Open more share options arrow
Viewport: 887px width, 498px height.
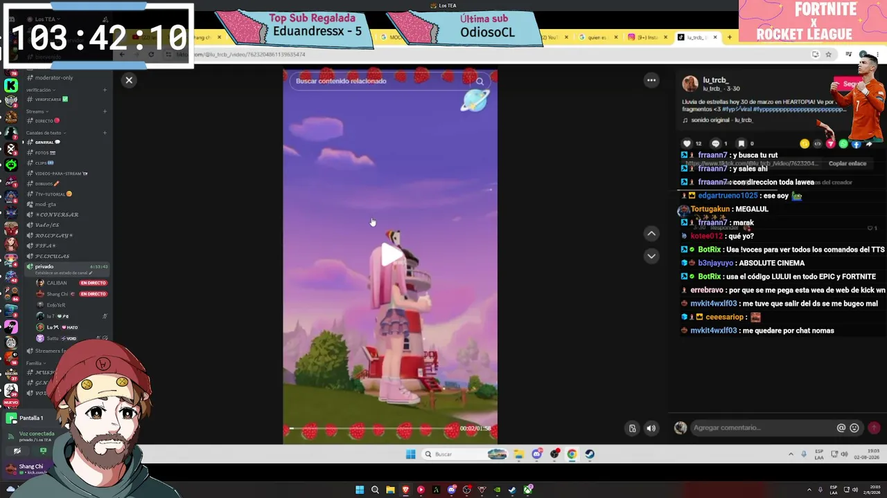(869, 144)
